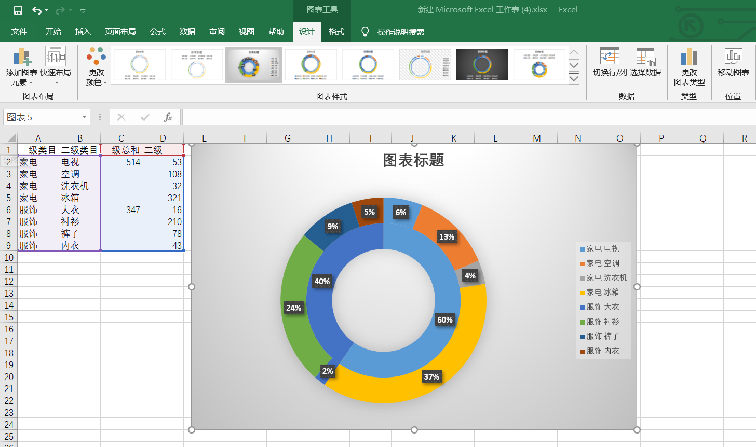Select the highlighted gray 3D chart style

tap(254, 65)
